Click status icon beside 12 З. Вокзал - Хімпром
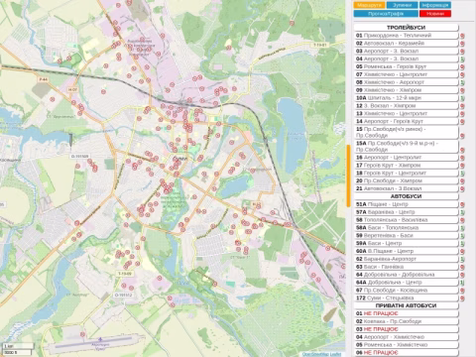The width and height of the screenshot is (476, 357). (462, 106)
